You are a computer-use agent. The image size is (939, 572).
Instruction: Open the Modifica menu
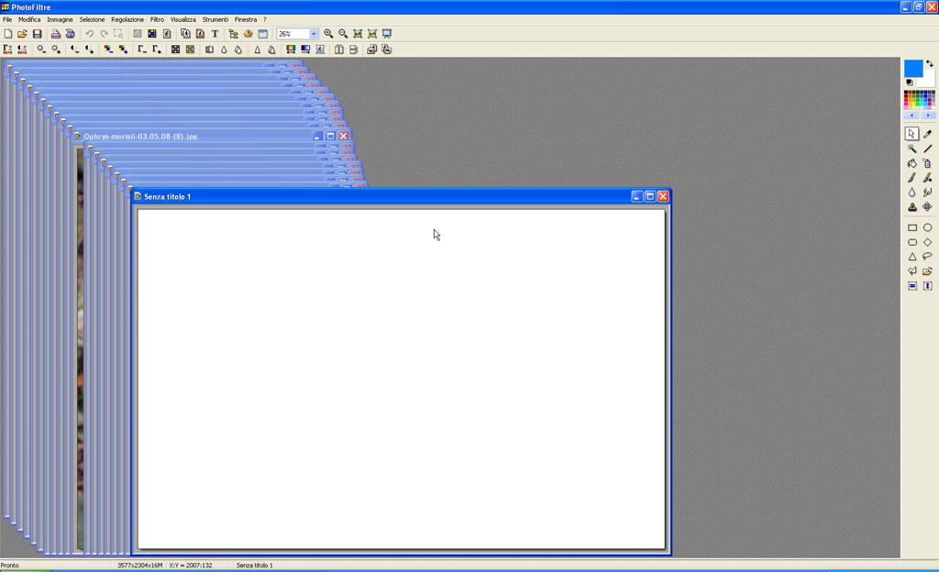(x=29, y=20)
